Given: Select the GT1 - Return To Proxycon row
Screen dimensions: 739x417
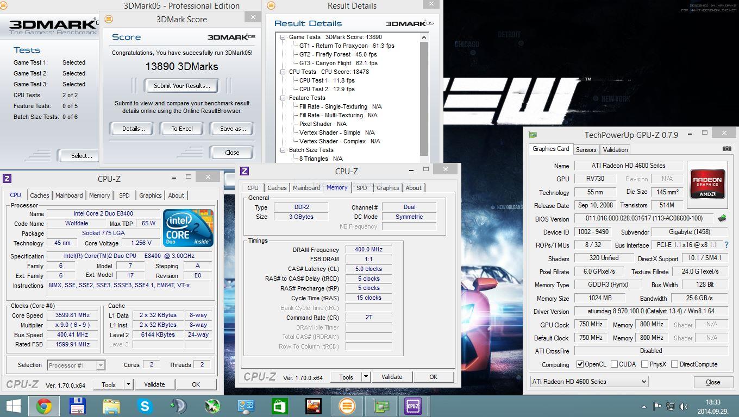Looking at the screenshot, I should [x=347, y=46].
